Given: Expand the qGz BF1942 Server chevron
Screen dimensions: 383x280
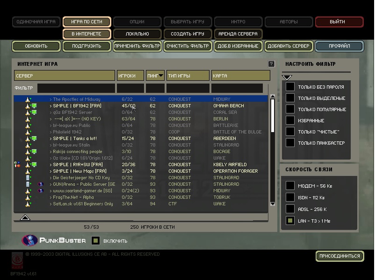Looking at the screenshot, I should pyautogui.click(x=51, y=112).
